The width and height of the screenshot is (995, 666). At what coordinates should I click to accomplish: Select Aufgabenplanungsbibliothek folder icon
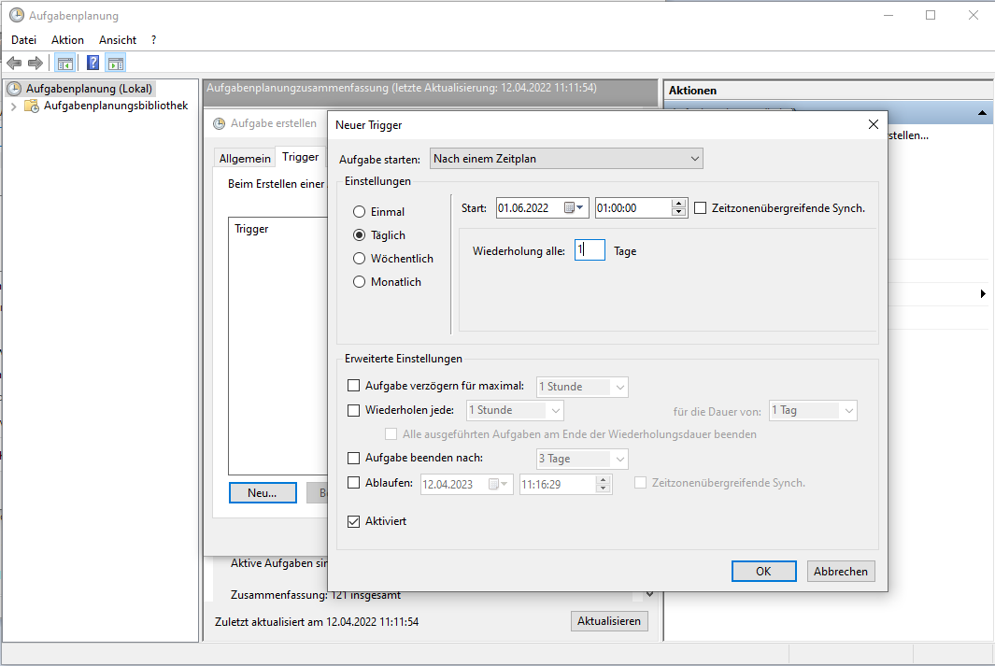tap(32, 106)
